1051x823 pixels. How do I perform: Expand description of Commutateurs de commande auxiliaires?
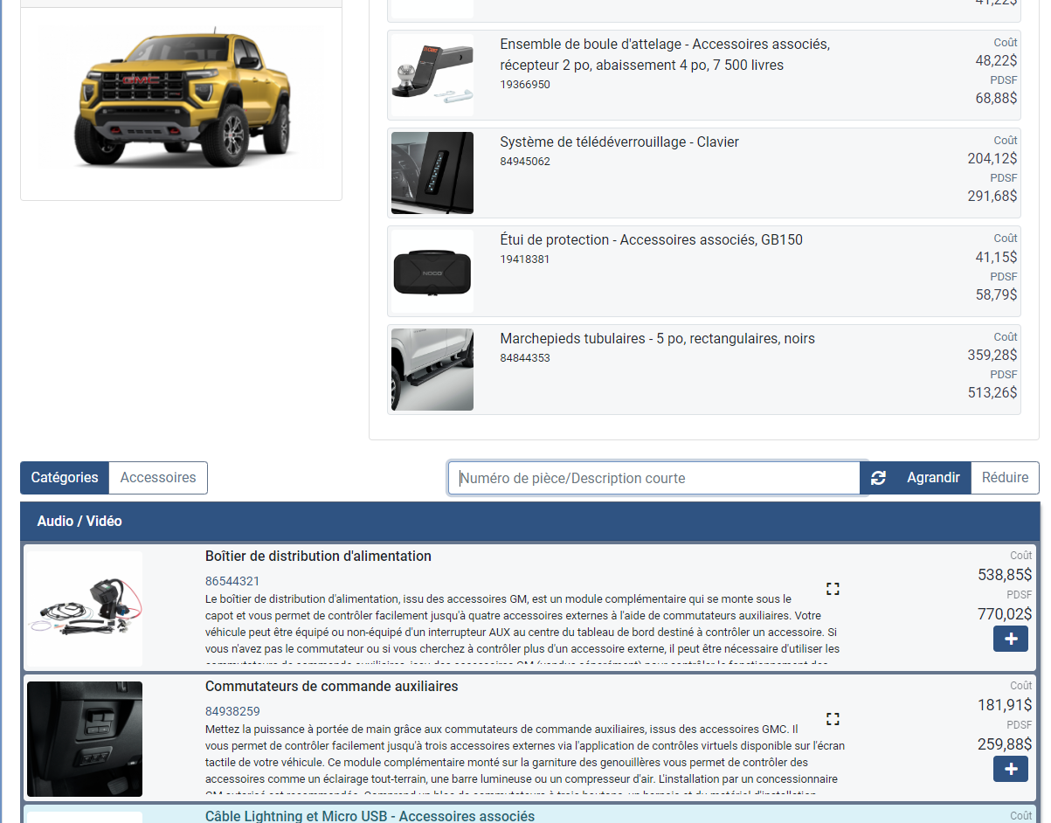pos(833,719)
